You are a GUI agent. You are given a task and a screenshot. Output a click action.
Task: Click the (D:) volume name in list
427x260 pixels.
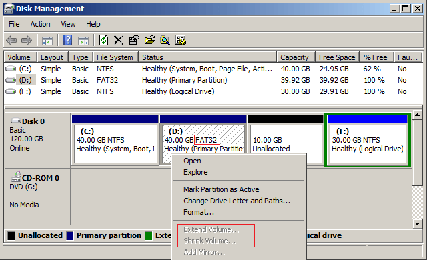pos(25,80)
